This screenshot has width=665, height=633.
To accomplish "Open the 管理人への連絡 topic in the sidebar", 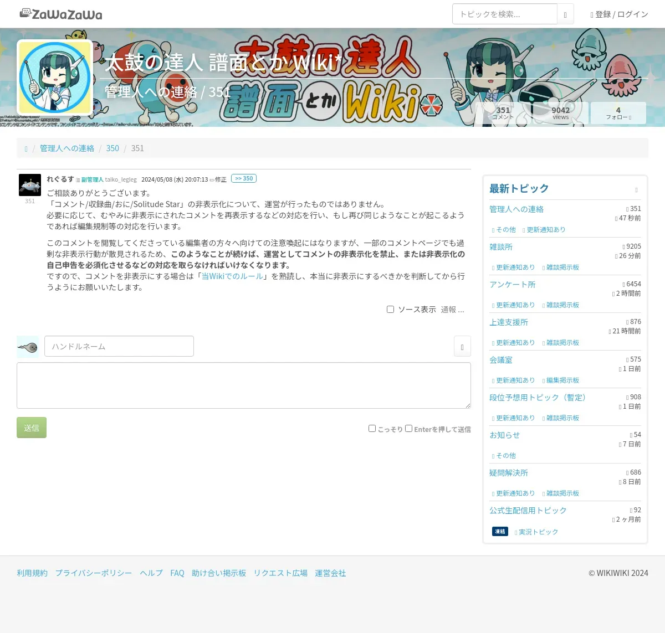I will tap(516, 209).
